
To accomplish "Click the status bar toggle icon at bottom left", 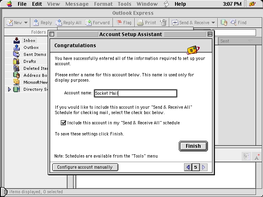I will coord(4,192).
